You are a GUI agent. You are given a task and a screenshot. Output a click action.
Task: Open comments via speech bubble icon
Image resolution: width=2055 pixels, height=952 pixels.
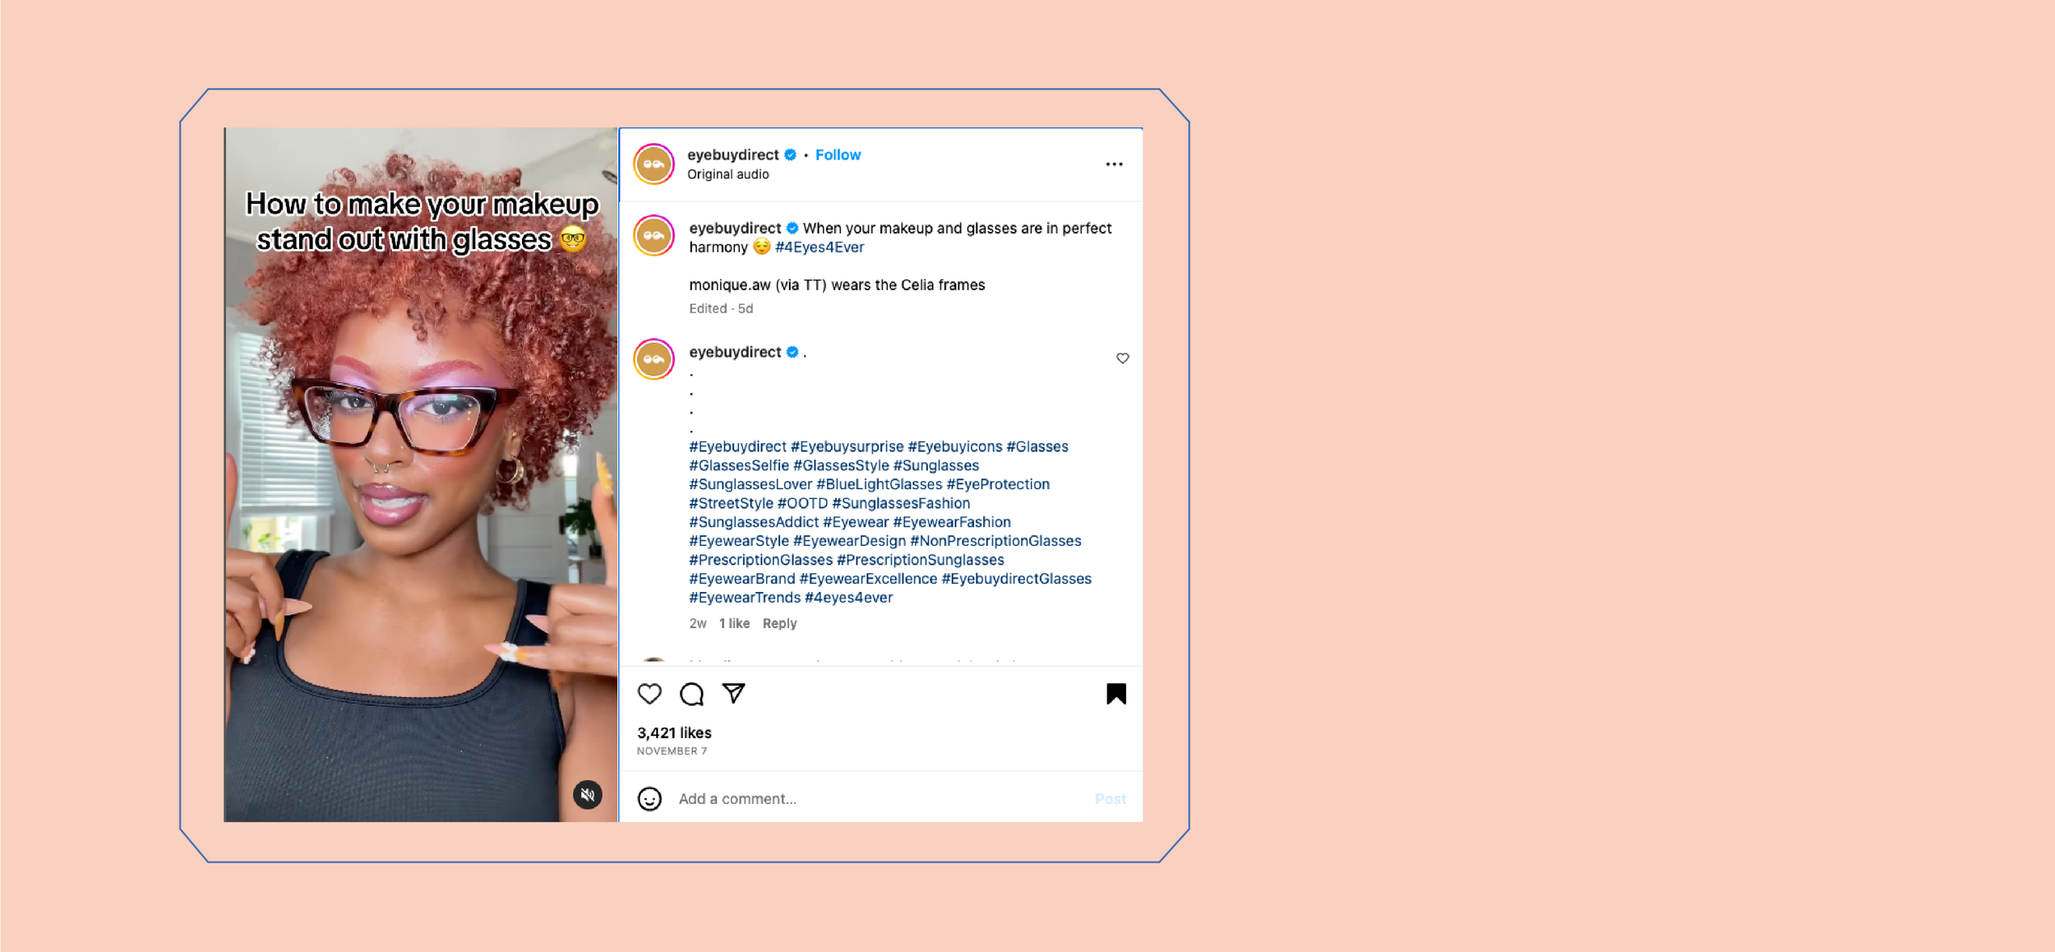[x=691, y=694]
